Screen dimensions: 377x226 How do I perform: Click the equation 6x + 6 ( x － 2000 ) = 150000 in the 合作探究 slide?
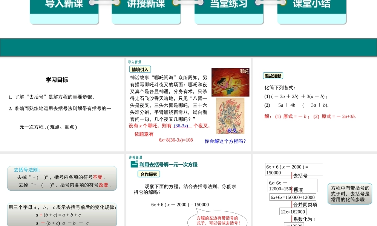[x=180, y=205]
